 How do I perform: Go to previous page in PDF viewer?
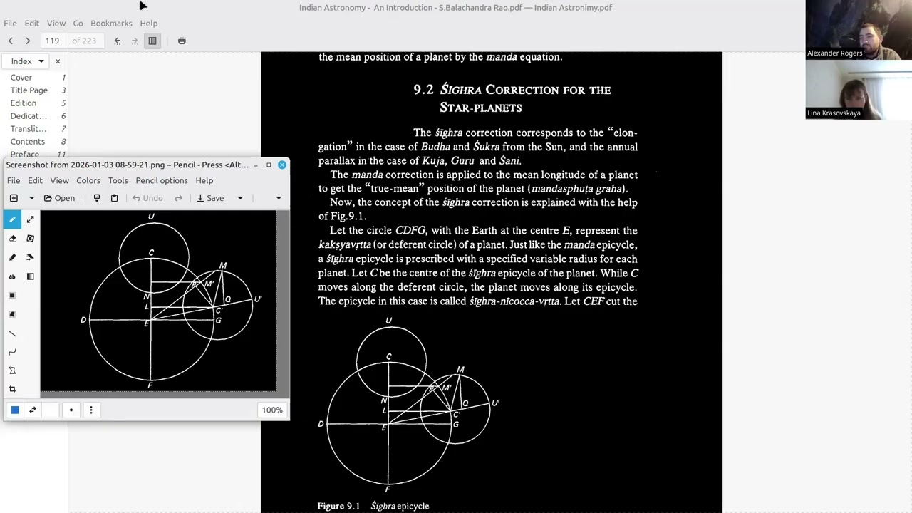(11, 41)
